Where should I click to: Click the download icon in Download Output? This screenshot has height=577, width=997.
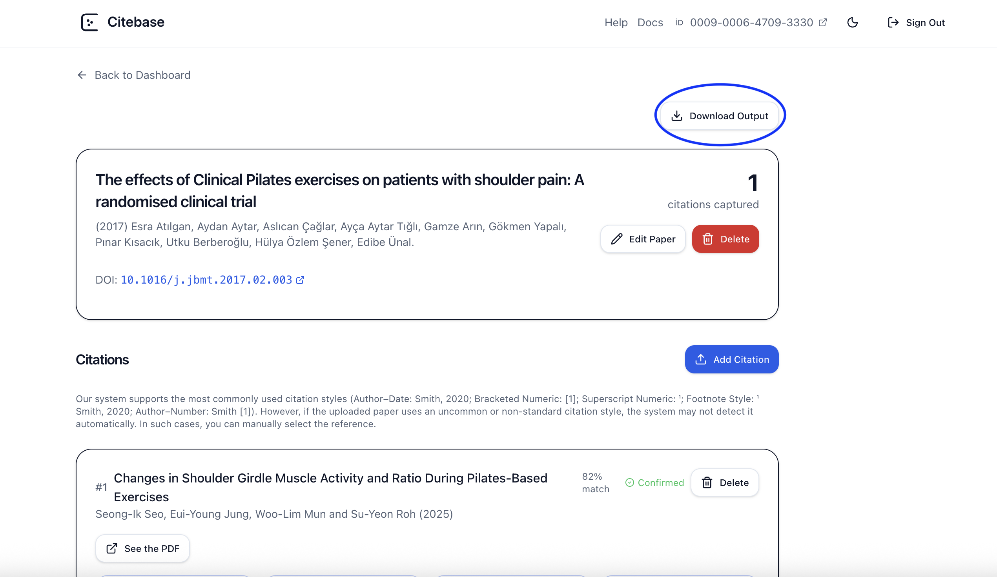pyautogui.click(x=676, y=116)
